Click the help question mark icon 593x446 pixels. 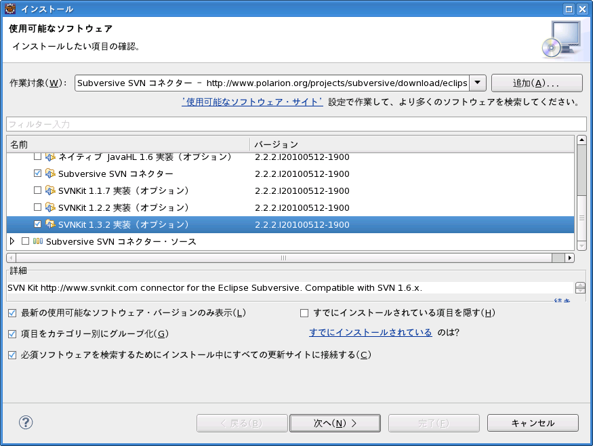26,422
